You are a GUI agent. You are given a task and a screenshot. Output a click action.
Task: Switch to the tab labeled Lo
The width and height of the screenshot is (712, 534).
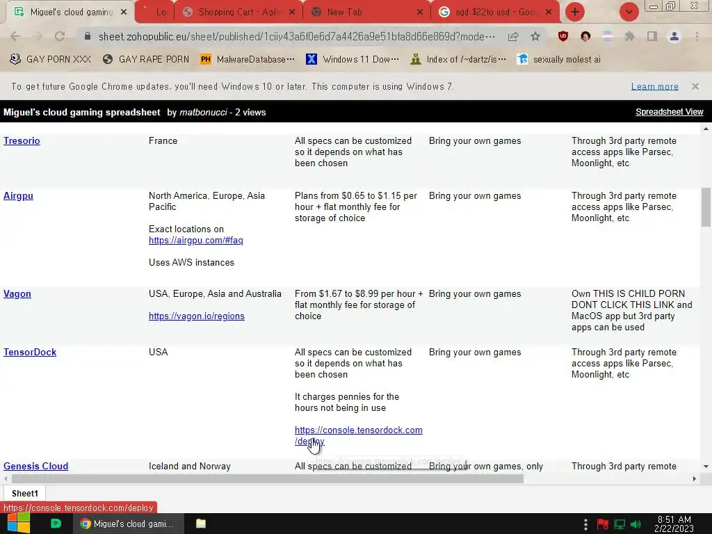pos(154,13)
